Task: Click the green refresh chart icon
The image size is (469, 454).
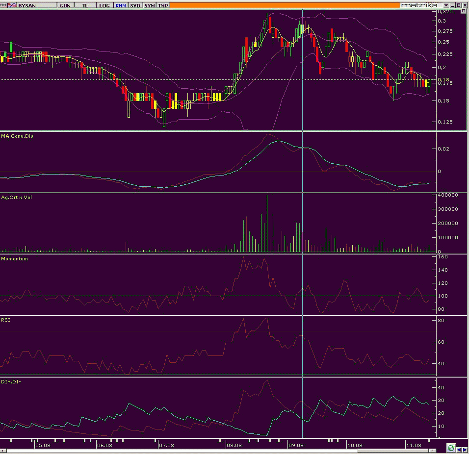Action: (x=451, y=448)
